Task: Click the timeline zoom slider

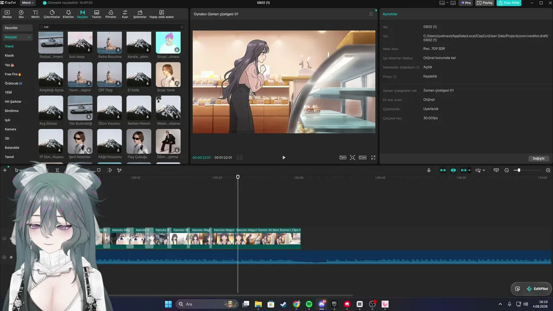Action: (519, 170)
